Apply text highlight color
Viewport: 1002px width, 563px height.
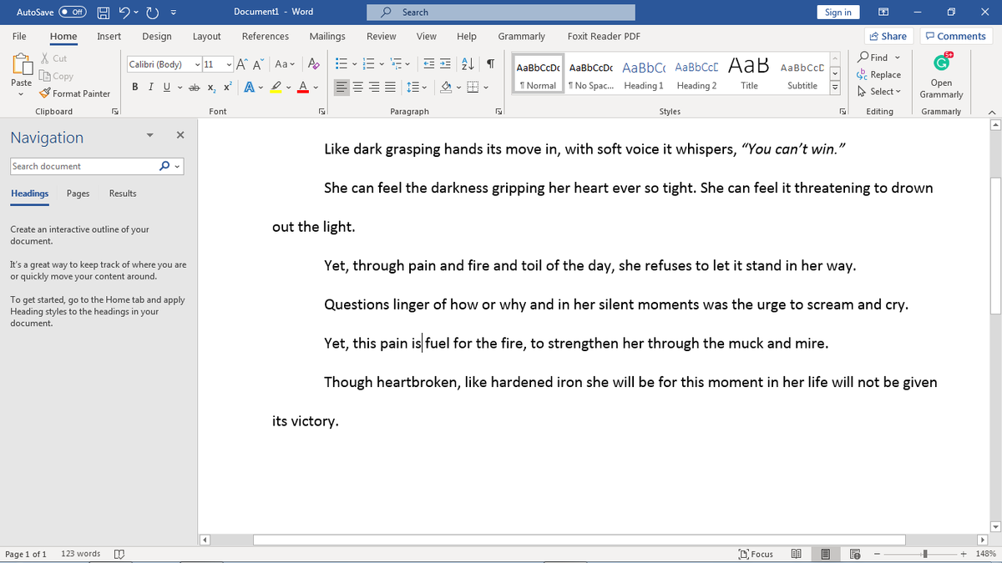point(277,87)
